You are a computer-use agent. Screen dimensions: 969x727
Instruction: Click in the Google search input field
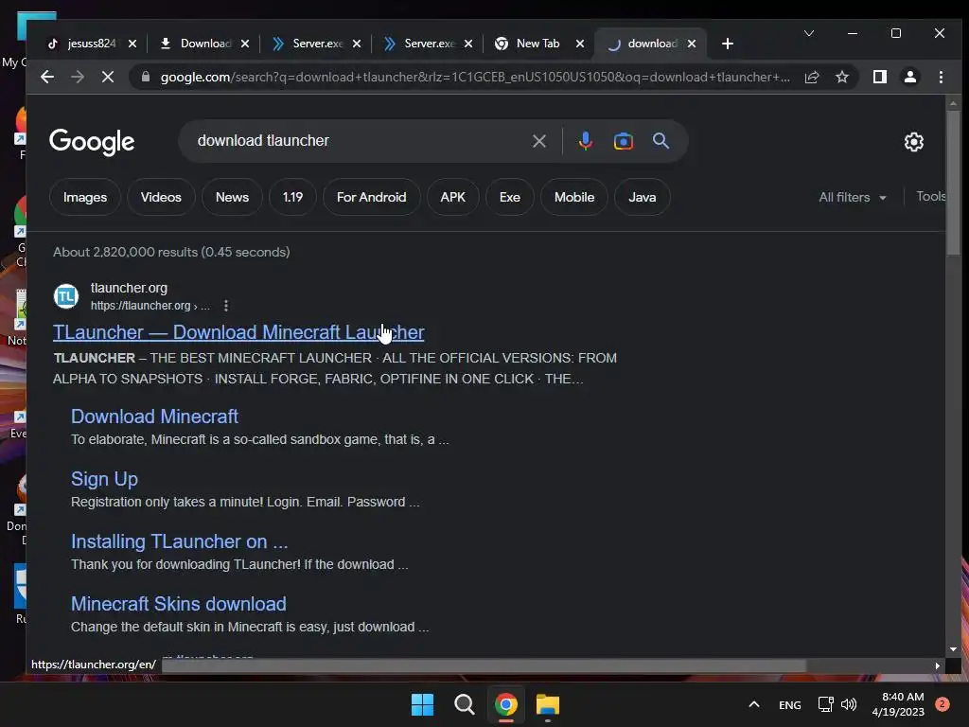point(359,141)
